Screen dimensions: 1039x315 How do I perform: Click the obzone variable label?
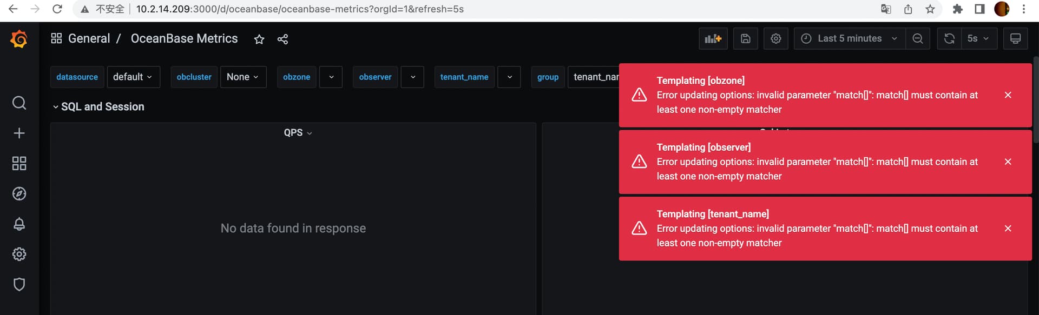[x=297, y=77]
